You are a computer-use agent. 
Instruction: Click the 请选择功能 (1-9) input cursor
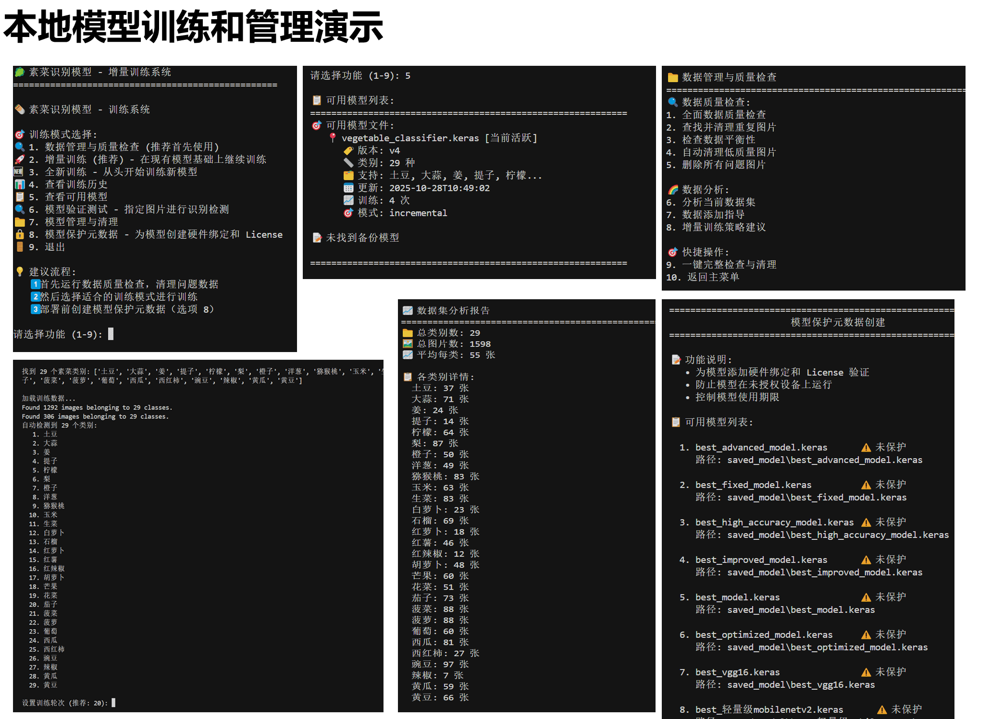[111, 334]
